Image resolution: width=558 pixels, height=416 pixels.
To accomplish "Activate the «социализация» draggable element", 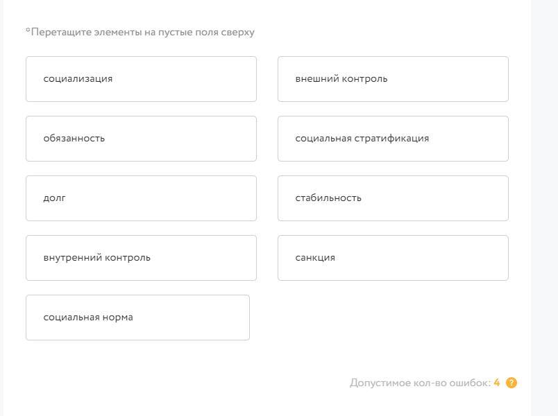I will (x=141, y=79).
